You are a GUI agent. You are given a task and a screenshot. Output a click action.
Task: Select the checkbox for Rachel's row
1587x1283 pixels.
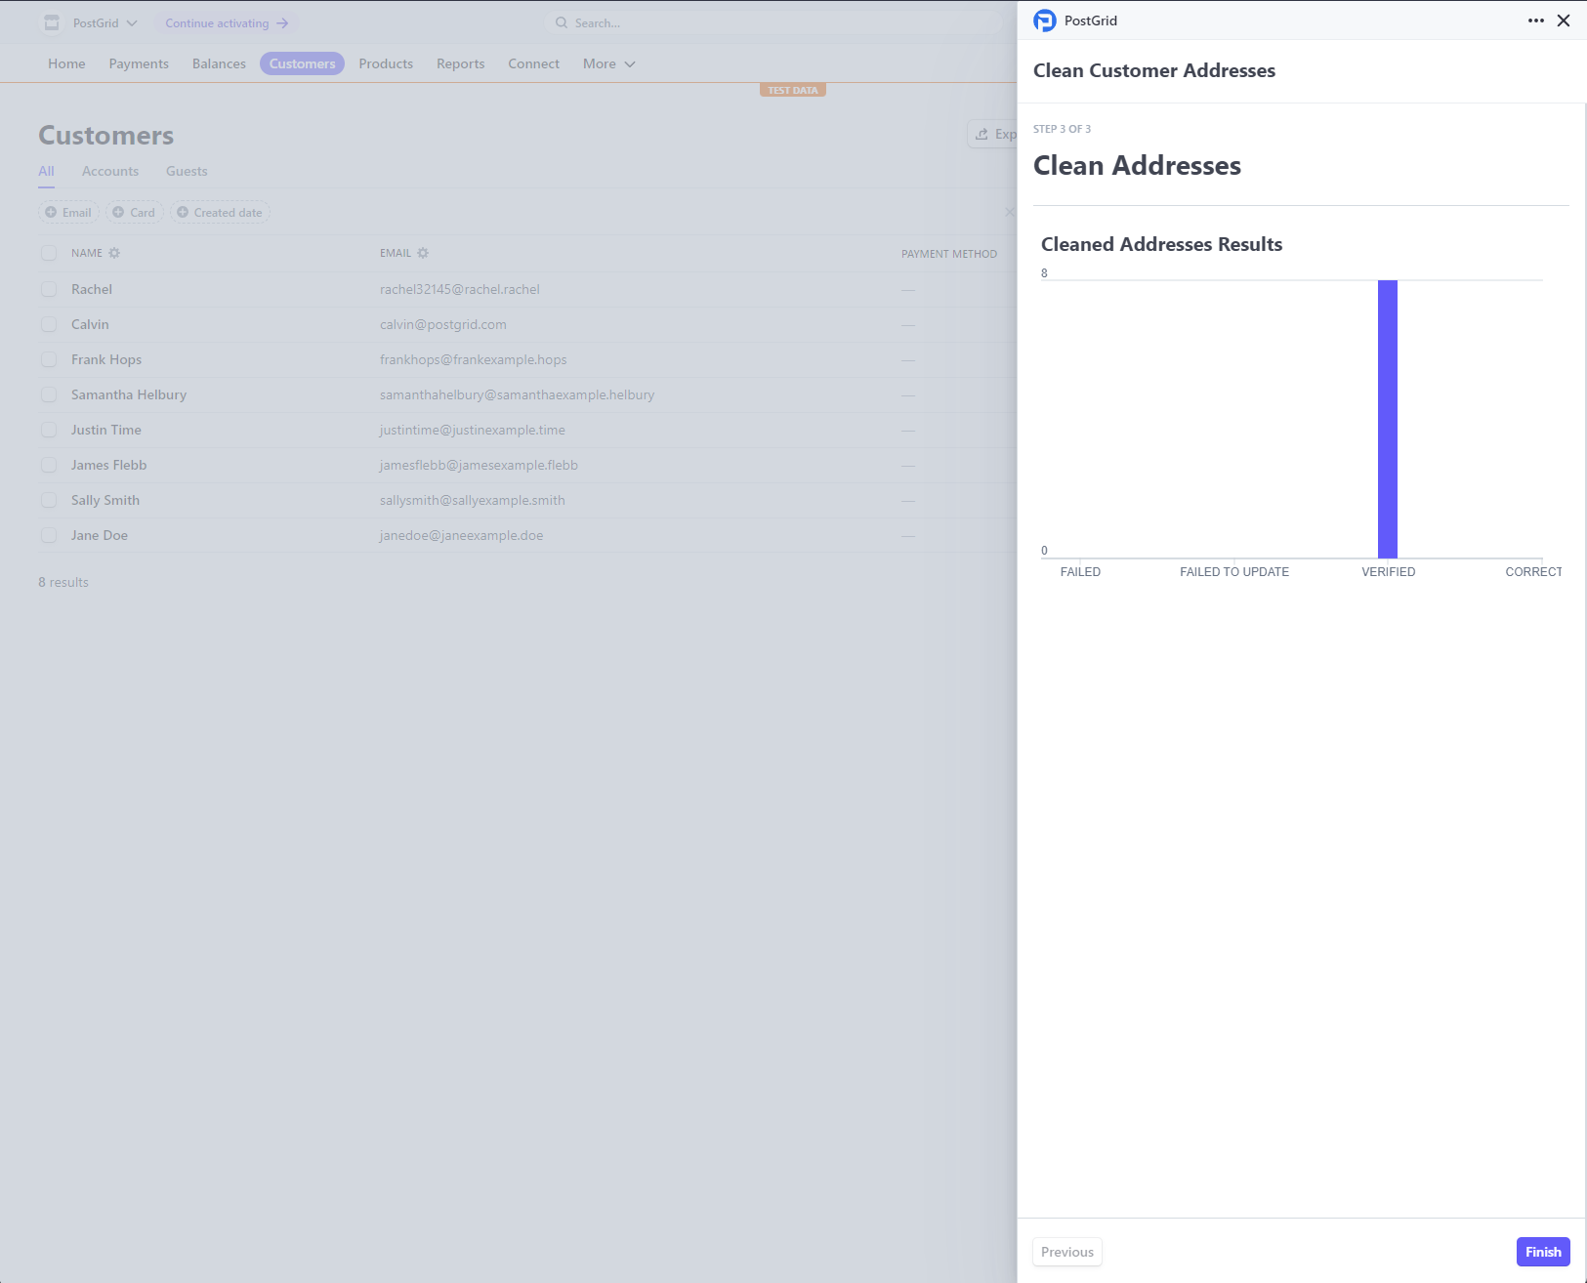point(49,289)
